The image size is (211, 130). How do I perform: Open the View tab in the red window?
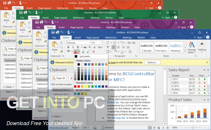105,8
